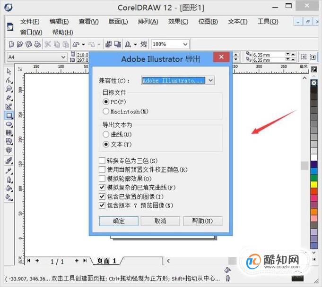Select the Interactive Blend tool
The width and height of the screenshot is (322, 287).
9,161
